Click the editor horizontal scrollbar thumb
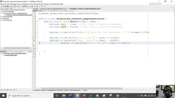The width and height of the screenshot is (175, 98). (81, 88)
